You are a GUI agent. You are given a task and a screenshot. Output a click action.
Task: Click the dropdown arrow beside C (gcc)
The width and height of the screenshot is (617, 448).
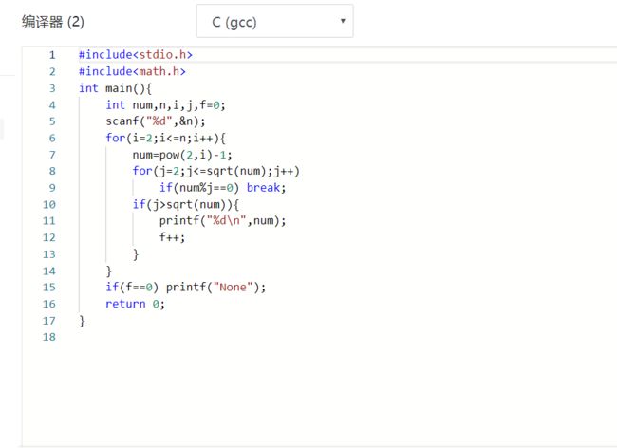343,21
